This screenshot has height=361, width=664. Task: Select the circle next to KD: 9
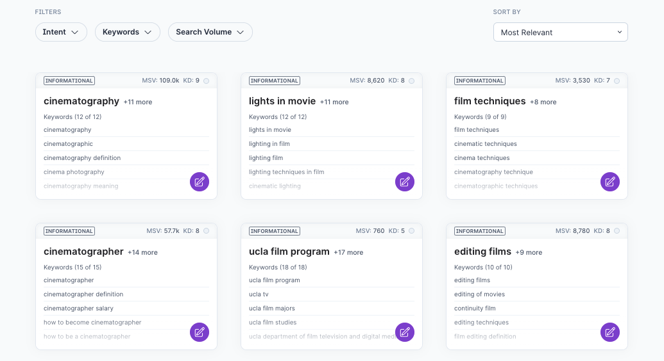point(207,81)
